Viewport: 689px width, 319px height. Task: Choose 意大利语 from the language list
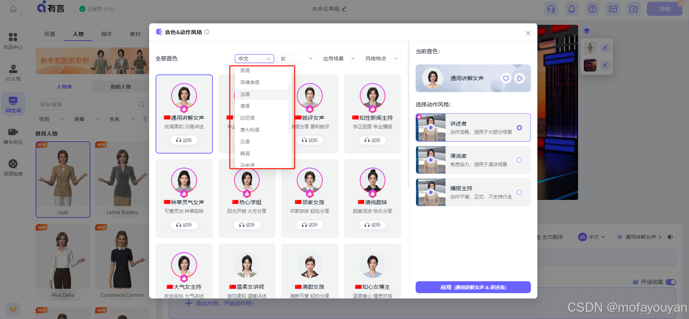tap(262, 130)
